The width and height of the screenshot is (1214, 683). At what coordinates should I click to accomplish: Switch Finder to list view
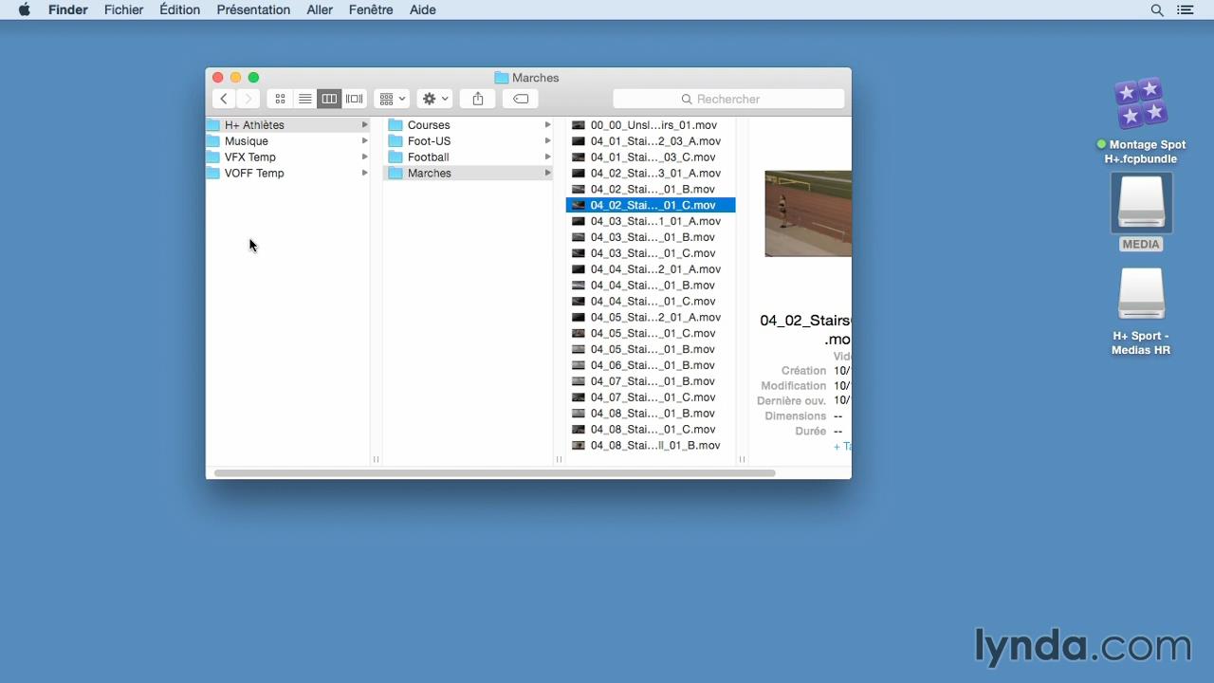click(x=304, y=99)
